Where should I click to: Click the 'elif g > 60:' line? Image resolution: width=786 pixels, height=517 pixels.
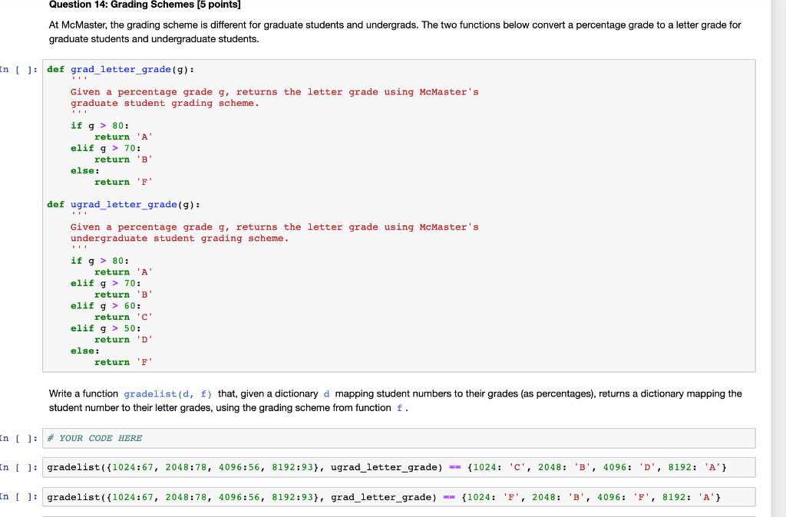tap(106, 306)
